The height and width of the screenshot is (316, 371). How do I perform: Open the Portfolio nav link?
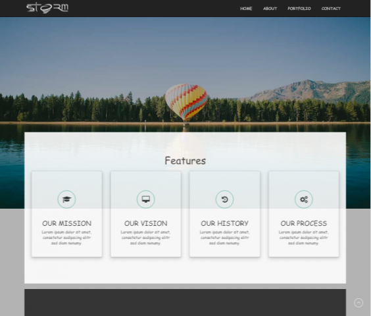pos(299,9)
